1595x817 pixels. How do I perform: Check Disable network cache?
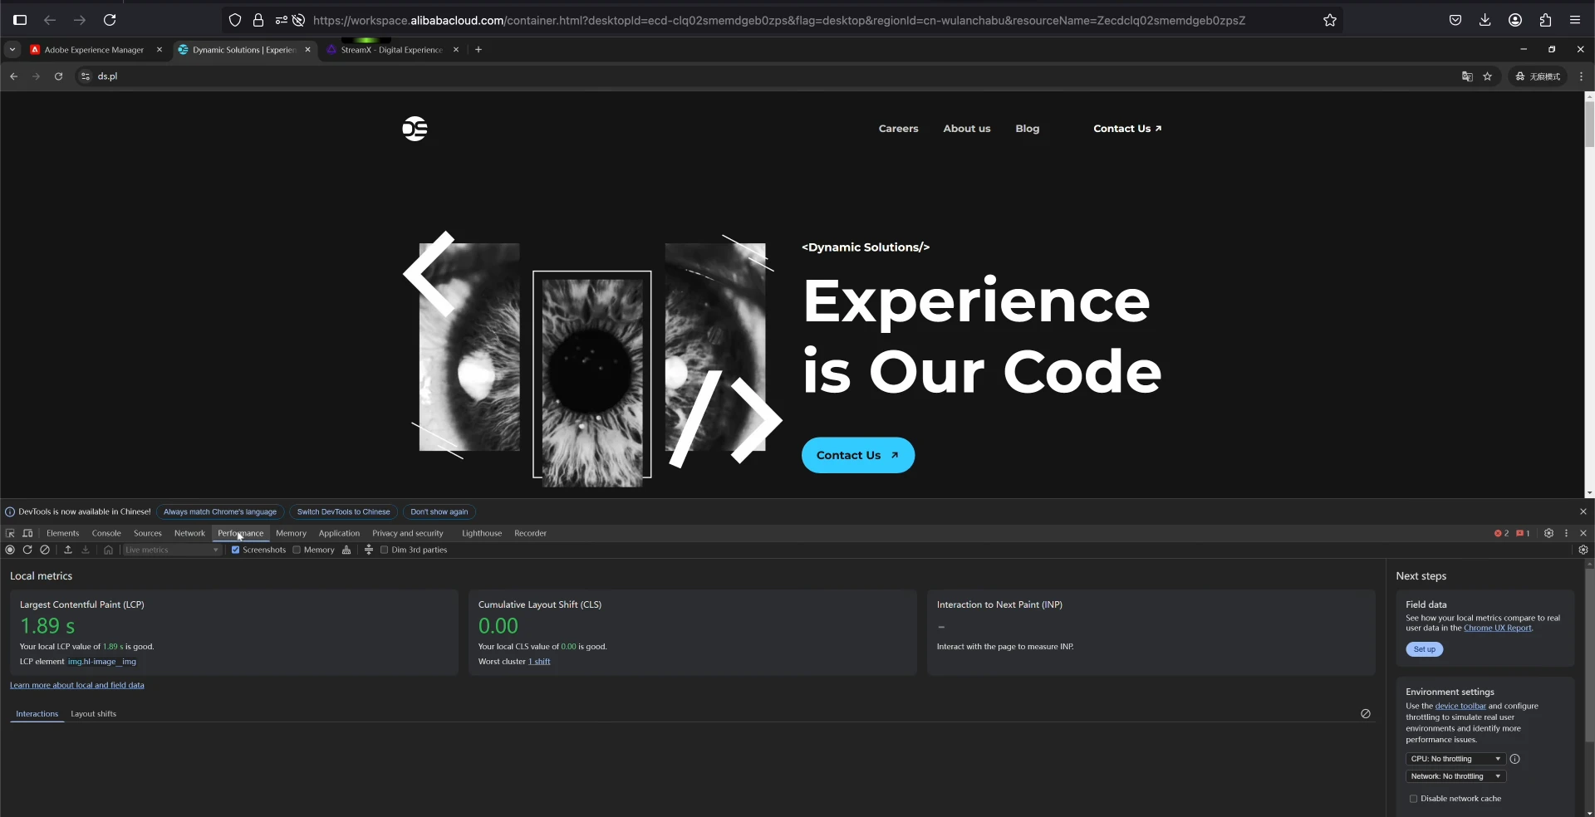[1413, 799]
